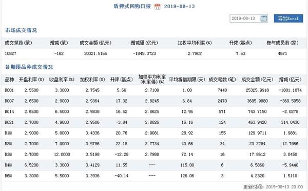Click the 加权平均利率(利率债)(%) column header

[152, 80]
